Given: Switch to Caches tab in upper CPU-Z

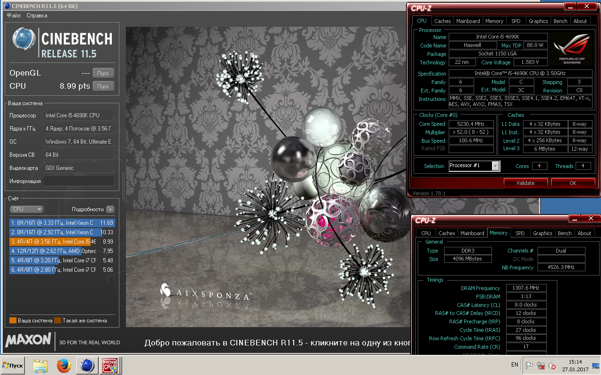Looking at the screenshot, I should 442,21.
